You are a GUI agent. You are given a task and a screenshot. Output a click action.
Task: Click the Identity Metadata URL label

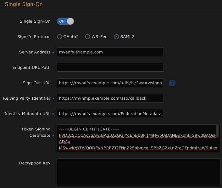[27, 114]
